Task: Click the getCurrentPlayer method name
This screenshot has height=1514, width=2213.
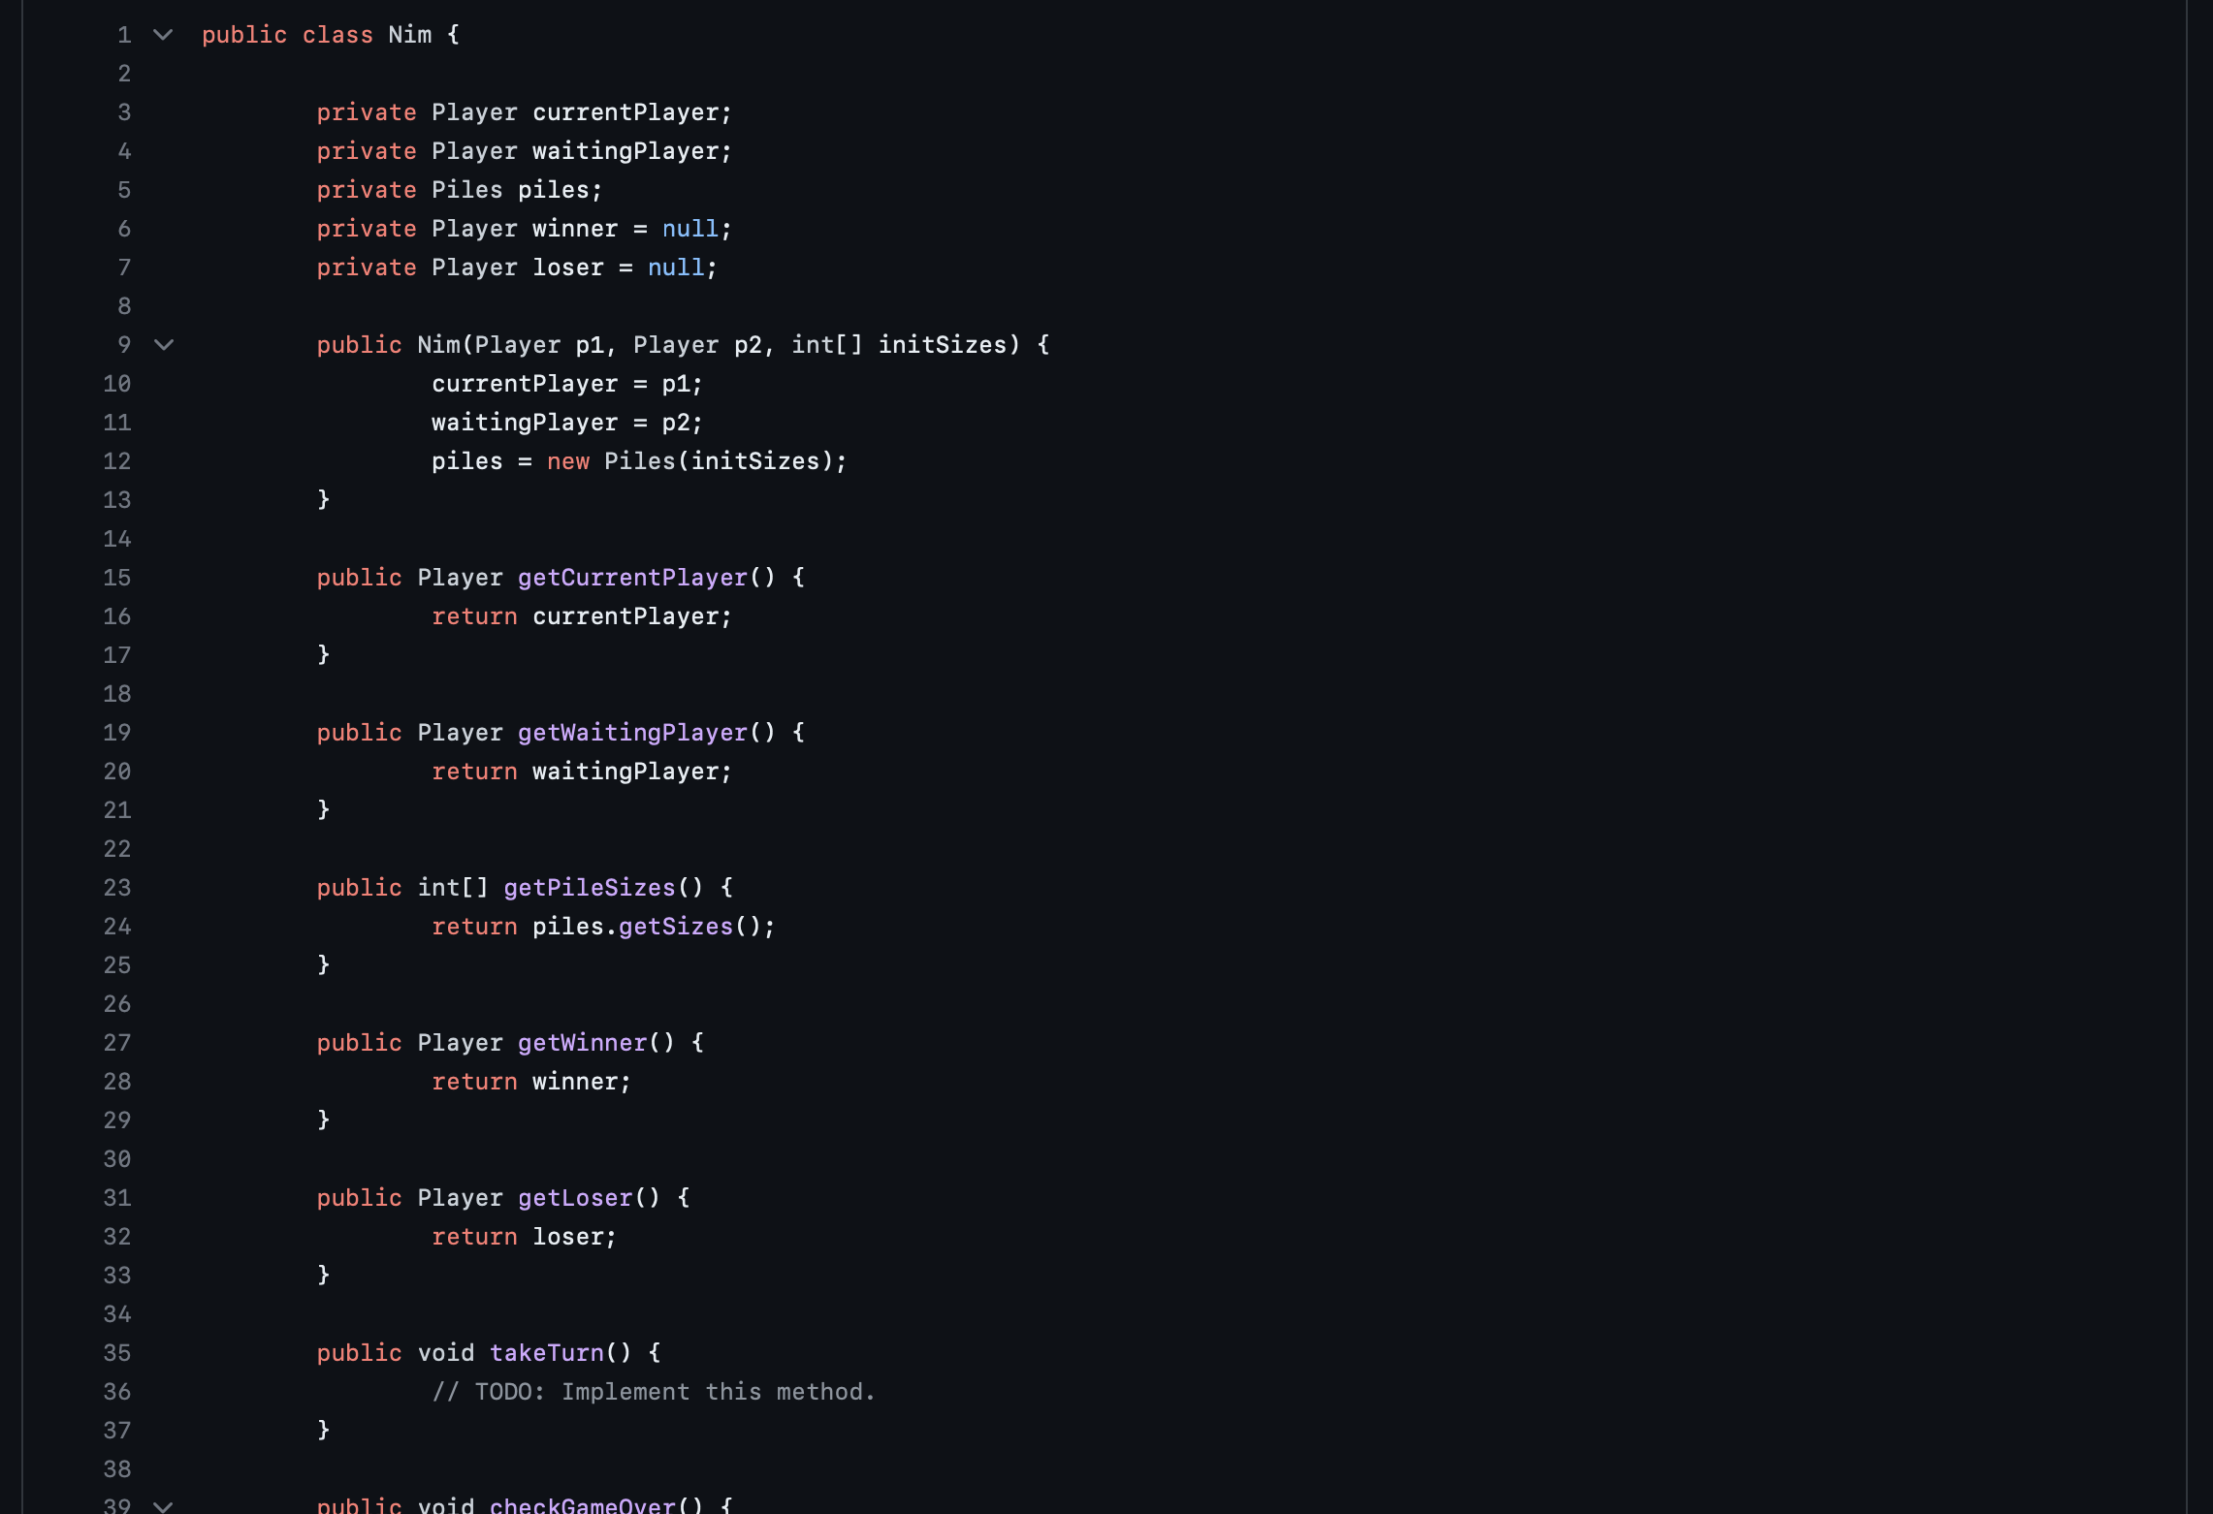Action: pos(632,578)
